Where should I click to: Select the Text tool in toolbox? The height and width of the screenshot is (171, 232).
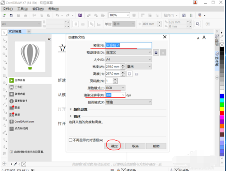coord(5,97)
